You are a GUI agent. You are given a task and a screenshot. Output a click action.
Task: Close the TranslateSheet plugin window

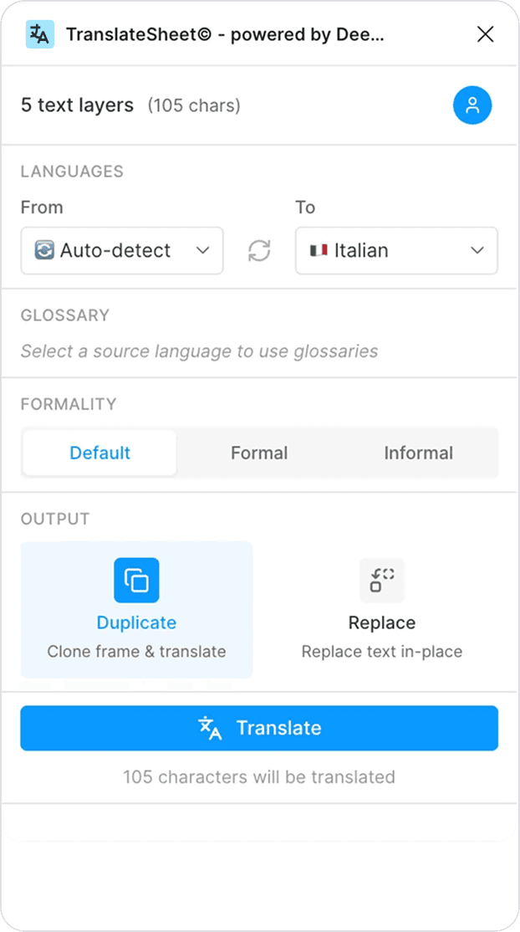(x=486, y=34)
